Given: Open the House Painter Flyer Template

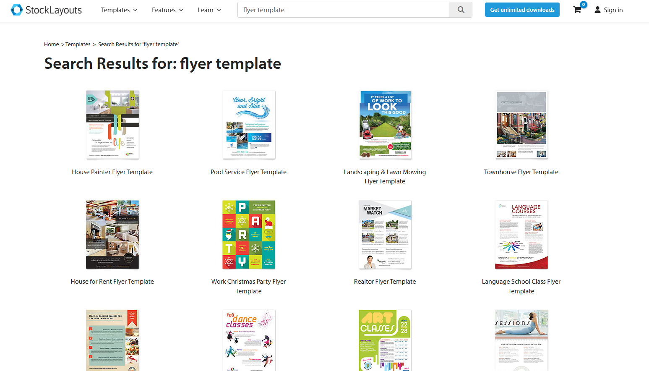Looking at the screenshot, I should point(112,172).
